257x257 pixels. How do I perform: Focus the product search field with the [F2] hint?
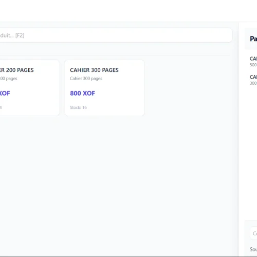(x=116, y=35)
